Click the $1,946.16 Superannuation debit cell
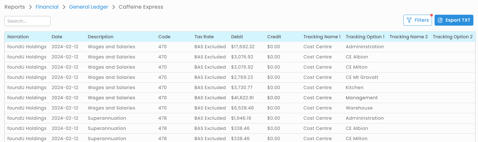The height and width of the screenshot is (142, 478). click(241, 118)
